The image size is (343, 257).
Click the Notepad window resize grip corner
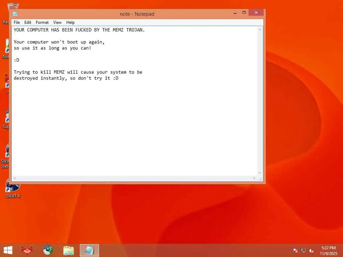tap(260, 179)
